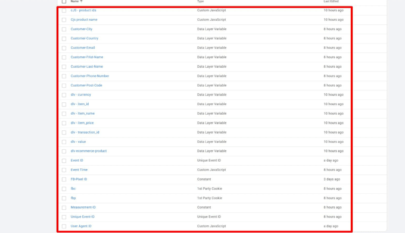The image size is (405, 233).
Task: Open the fbp cookie variable
Action: click(x=73, y=198)
